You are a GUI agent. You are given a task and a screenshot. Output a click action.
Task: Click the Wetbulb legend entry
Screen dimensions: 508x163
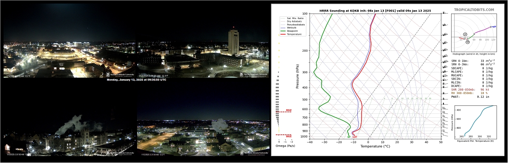(289, 28)
